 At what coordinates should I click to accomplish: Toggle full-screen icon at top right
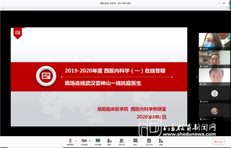[227, 8]
